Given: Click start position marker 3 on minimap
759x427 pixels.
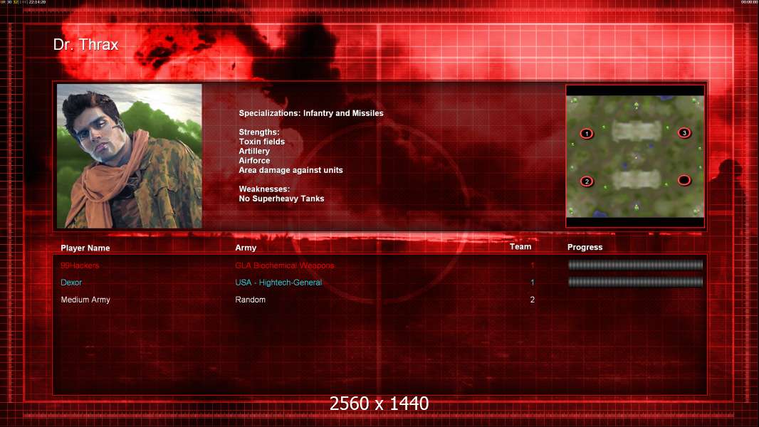Looking at the screenshot, I should click(x=684, y=132).
